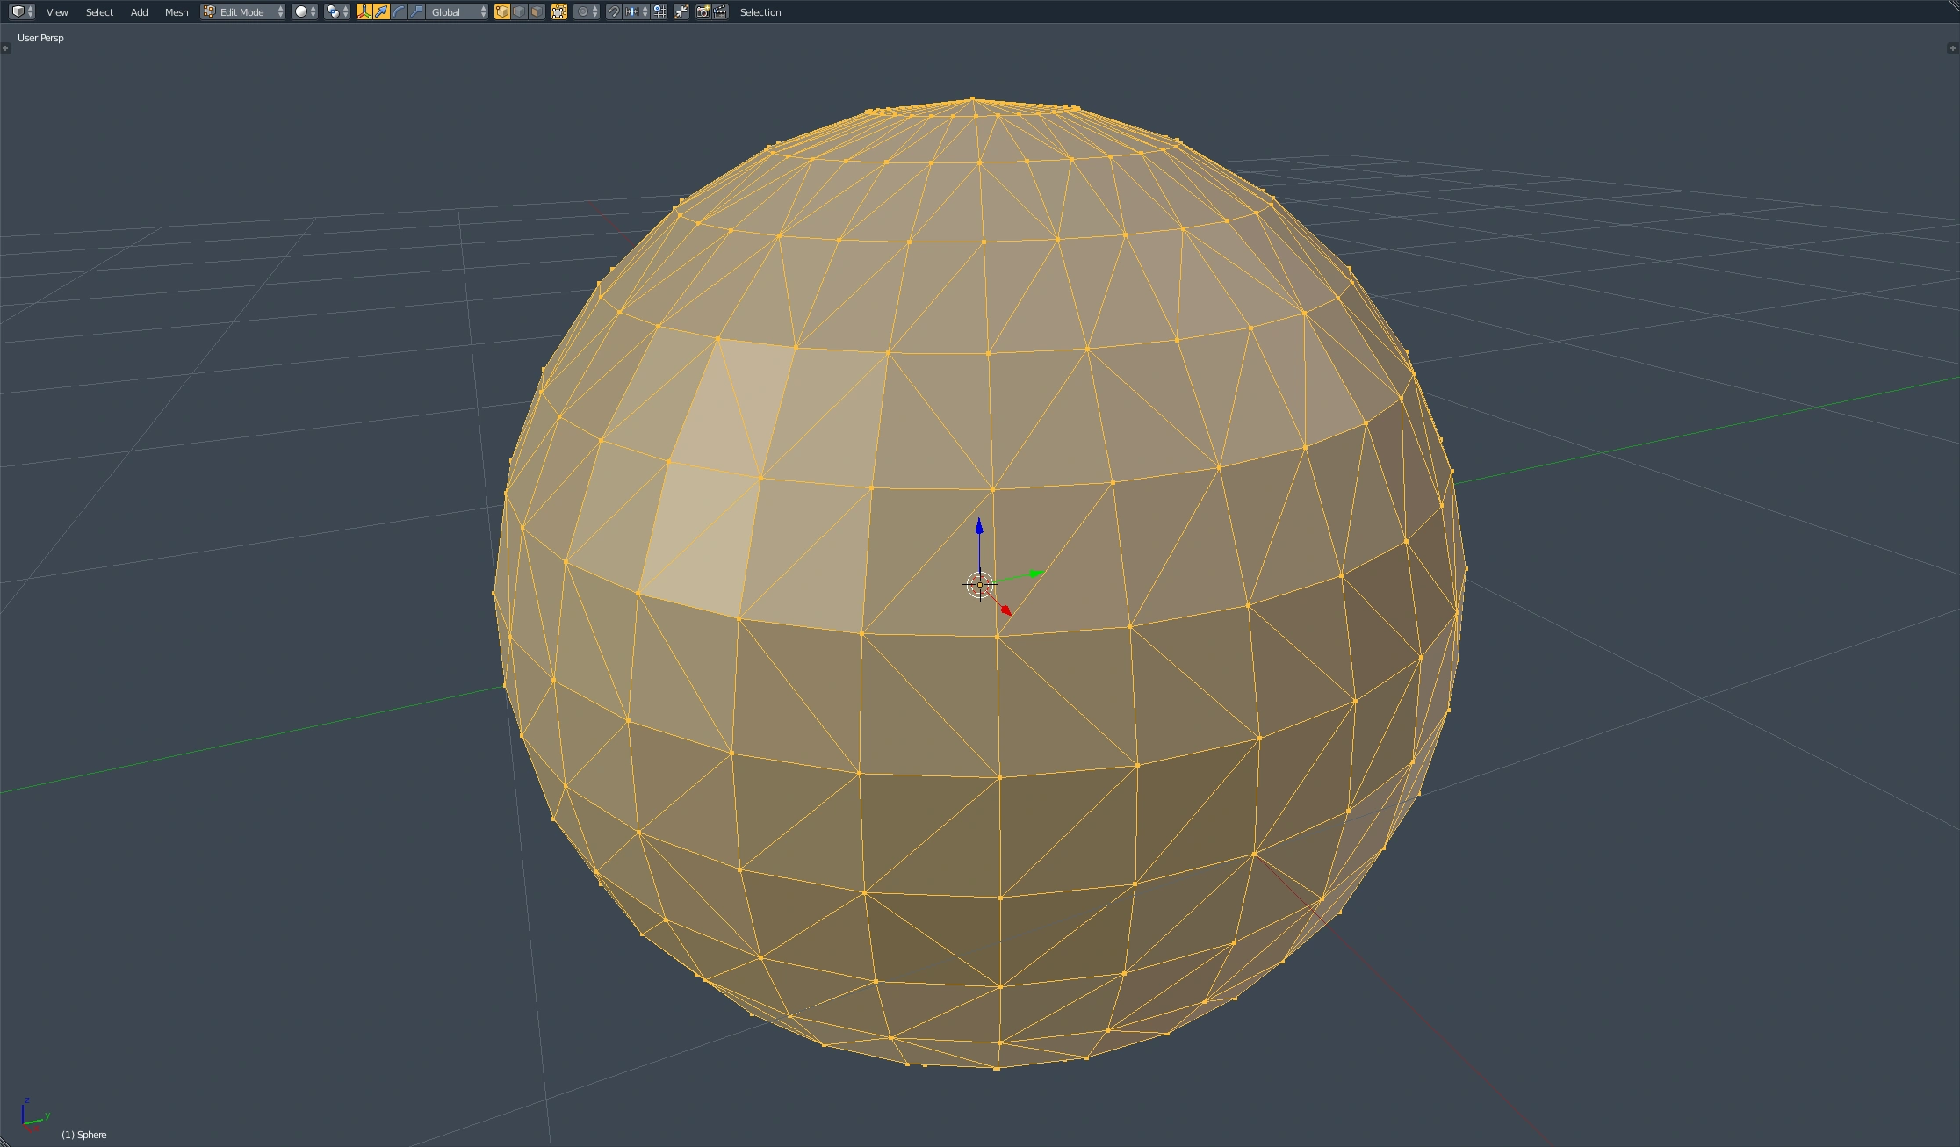1960x1147 pixels.
Task: Switch to edge select mode
Action: pyautogui.click(x=520, y=12)
